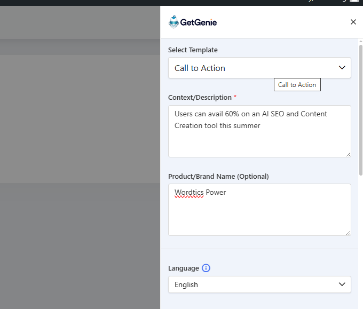
Task: Click the chevron arrow in Call to Action field
Action: tap(342, 68)
